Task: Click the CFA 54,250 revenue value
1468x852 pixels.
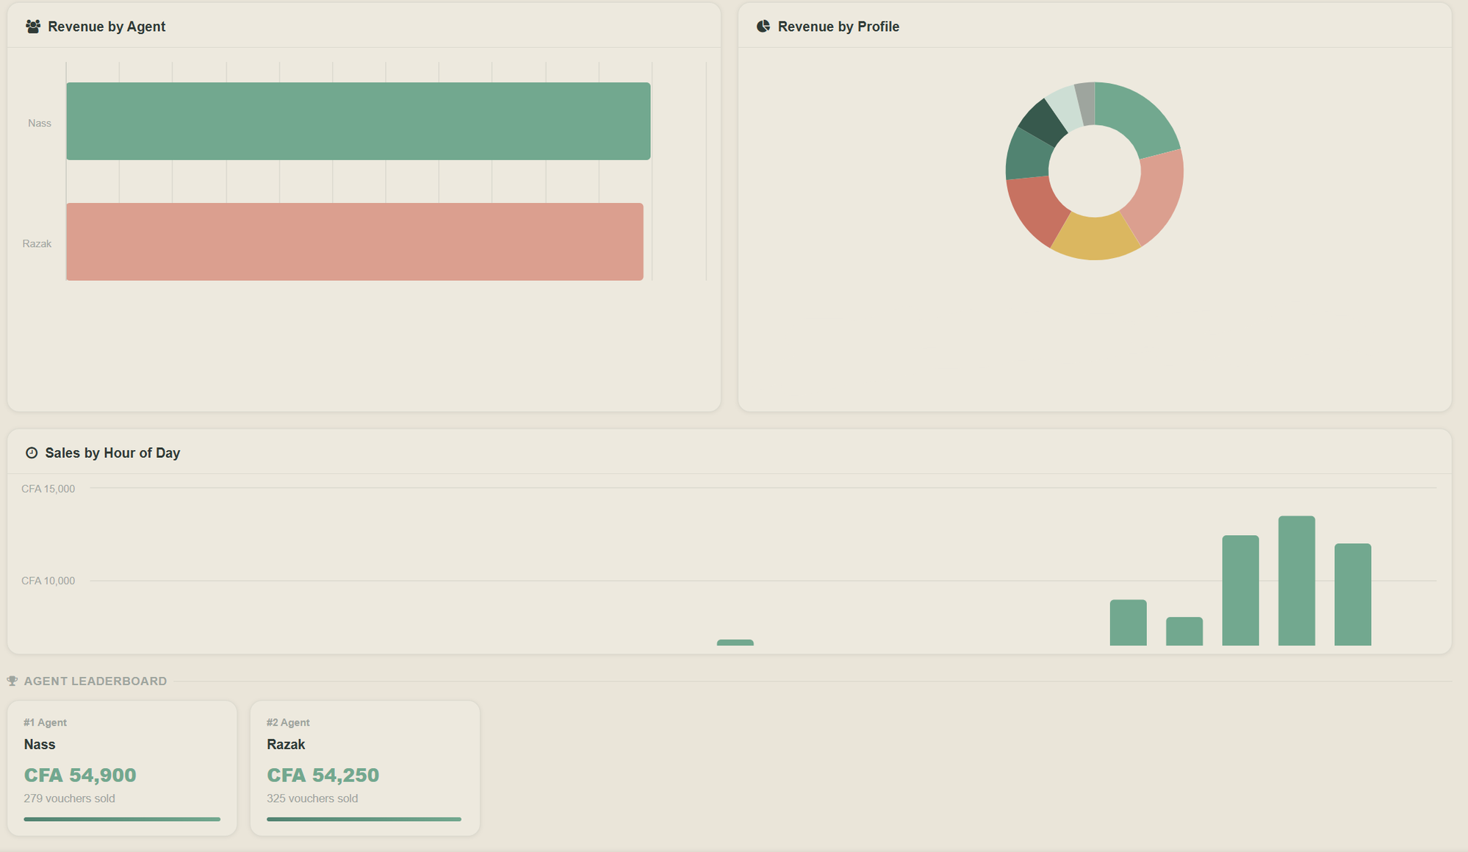Action: [323, 775]
